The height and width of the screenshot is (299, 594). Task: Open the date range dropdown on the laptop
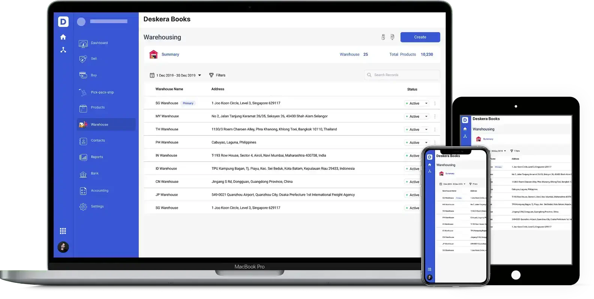(x=175, y=75)
